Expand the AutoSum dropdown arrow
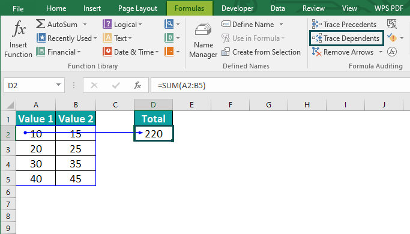Image resolution: width=410 pixels, height=234 pixels. point(85,25)
